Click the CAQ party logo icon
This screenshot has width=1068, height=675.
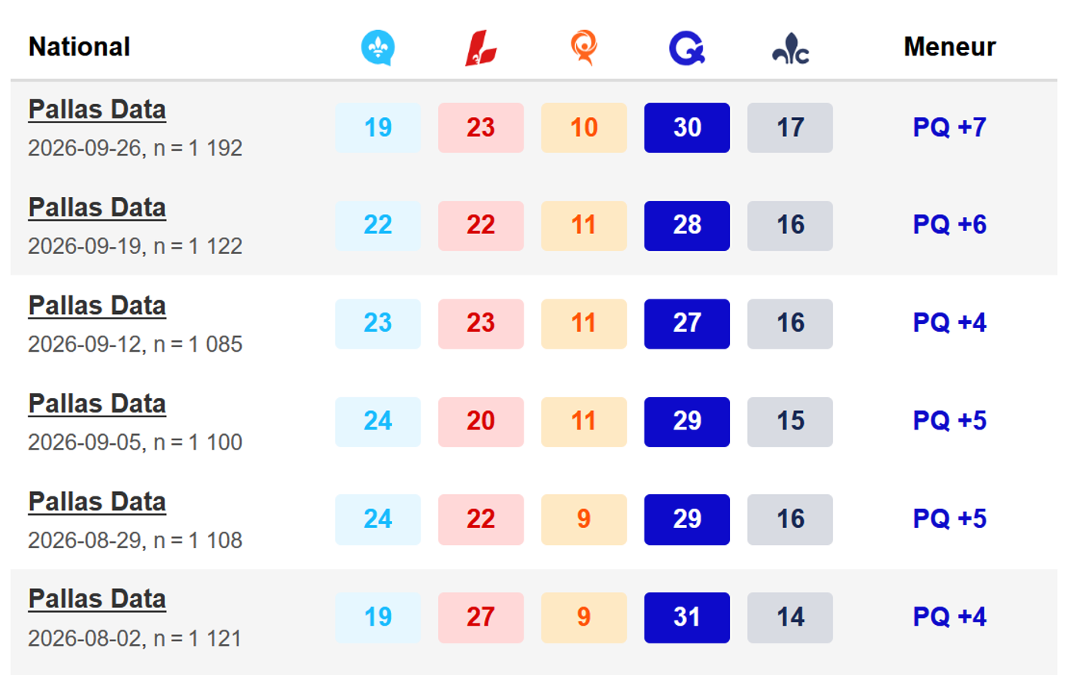pos(378,48)
